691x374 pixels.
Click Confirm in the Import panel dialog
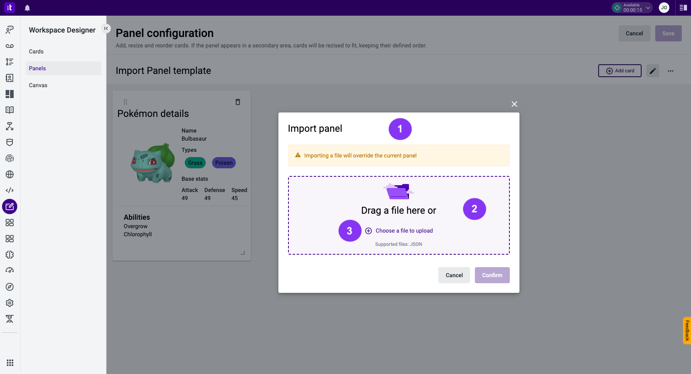[x=492, y=275]
